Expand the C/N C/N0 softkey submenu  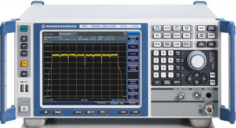point(133,97)
